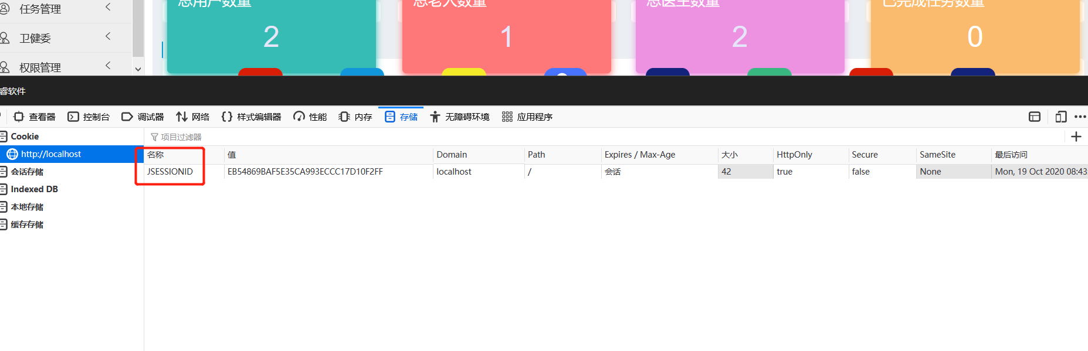Click the teal user count card showing 2
Screen dimensions: 1088x351
(x=271, y=36)
